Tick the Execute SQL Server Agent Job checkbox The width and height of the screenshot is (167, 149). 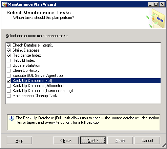(x=9, y=76)
